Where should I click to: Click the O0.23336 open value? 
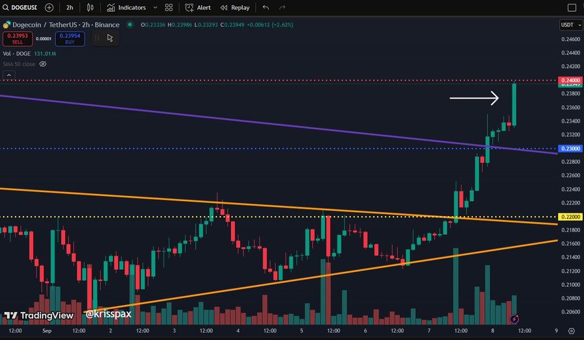(152, 25)
